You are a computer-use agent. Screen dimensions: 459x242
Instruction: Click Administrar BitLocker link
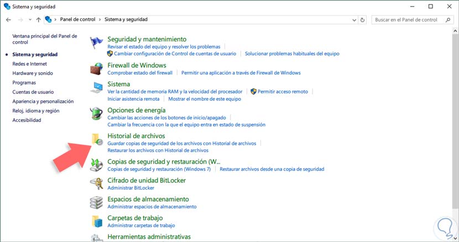pyautogui.click(x=131, y=188)
